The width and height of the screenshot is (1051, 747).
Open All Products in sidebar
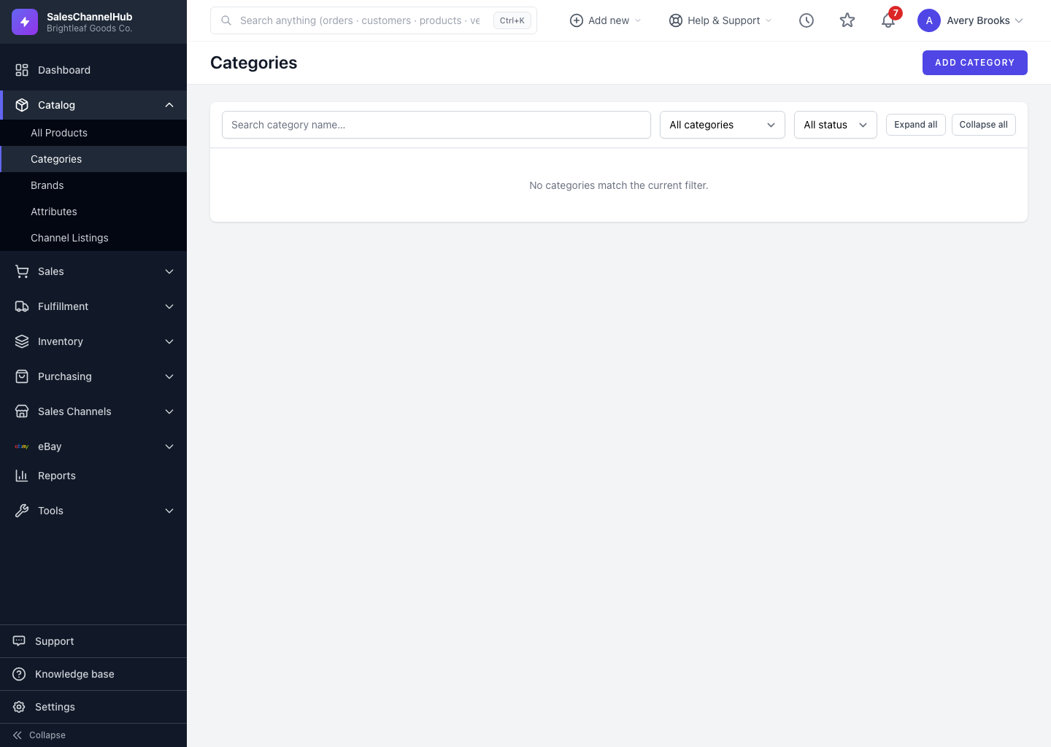point(93,133)
